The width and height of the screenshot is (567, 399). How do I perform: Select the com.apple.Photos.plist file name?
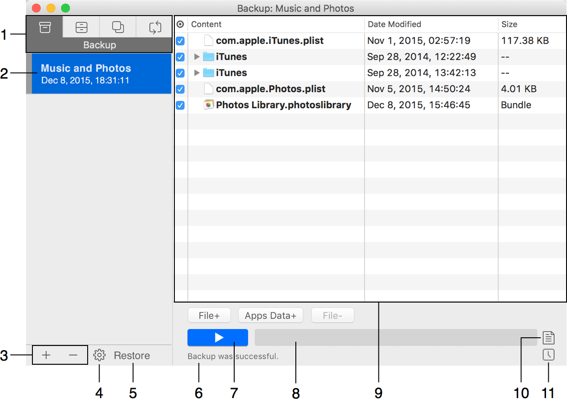coord(271,89)
